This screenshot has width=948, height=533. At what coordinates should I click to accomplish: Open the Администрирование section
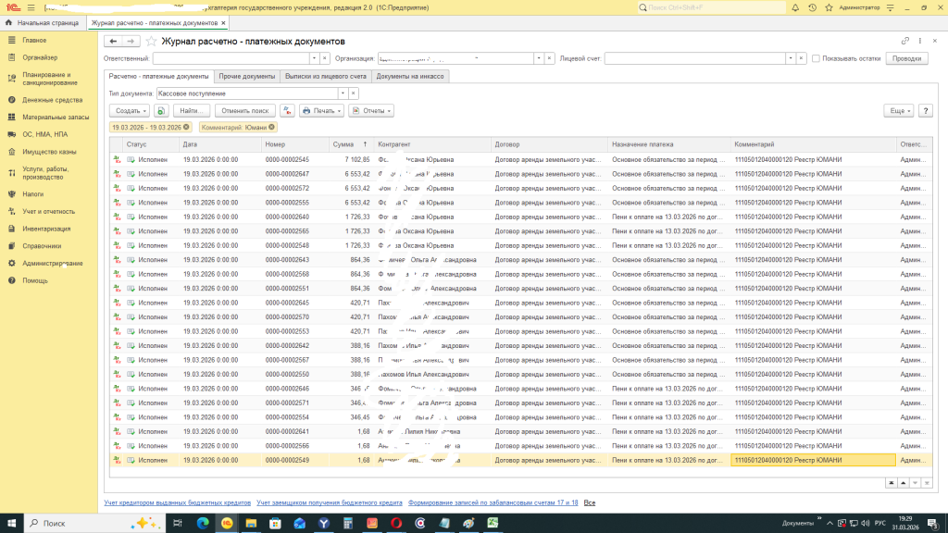point(53,264)
